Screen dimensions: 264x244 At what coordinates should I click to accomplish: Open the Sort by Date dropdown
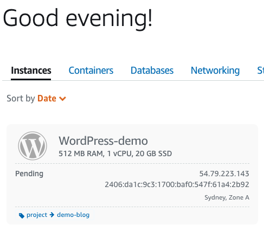[51, 99]
